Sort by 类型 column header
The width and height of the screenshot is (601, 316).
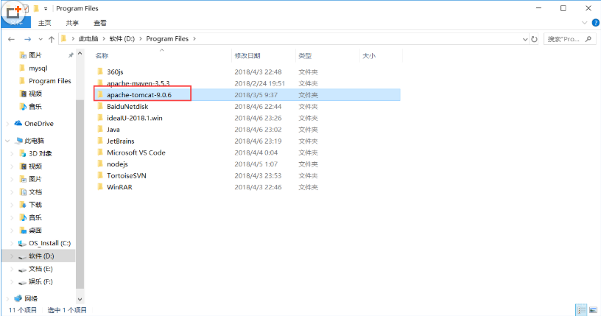point(305,55)
